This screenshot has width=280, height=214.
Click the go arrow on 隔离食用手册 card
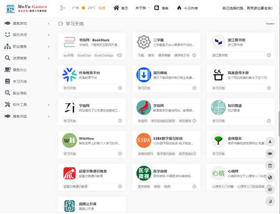(x=268, y=88)
